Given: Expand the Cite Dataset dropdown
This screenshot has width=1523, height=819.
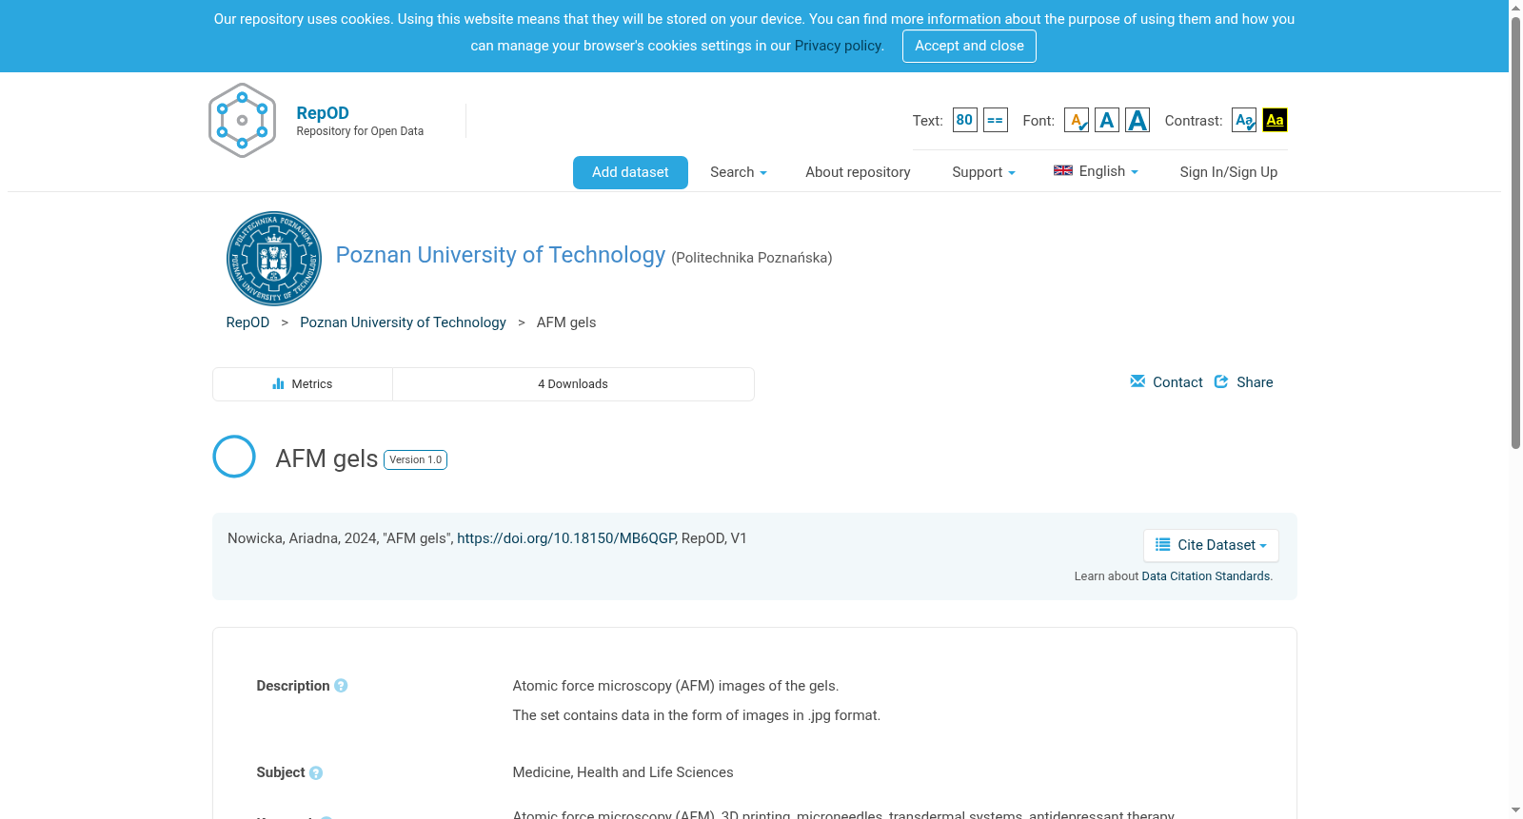Looking at the screenshot, I should click(x=1211, y=545).
